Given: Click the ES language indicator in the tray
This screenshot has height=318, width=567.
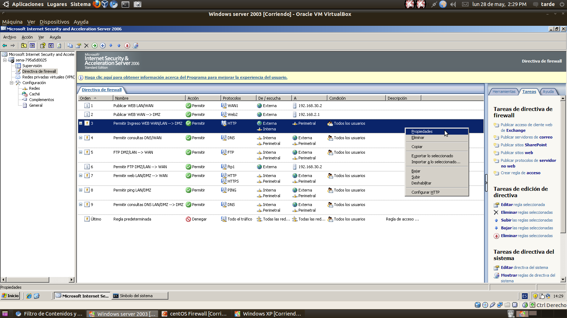Looking at the screenshot, I should click(525, 296).
